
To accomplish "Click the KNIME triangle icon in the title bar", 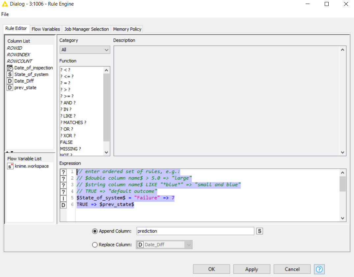I will (5, 4).
